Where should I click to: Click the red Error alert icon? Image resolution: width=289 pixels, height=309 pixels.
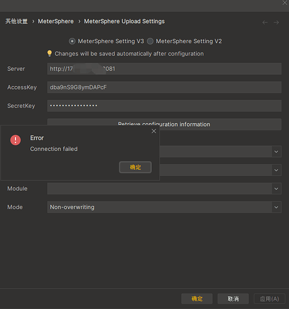15,140
